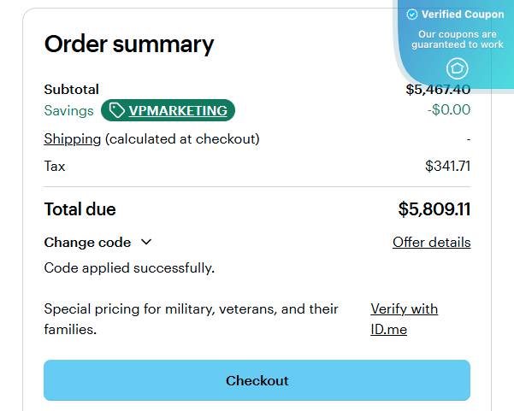The image size is (514, 411).
Task: Click the $5,809.11 total due amount
Action: click(x=434, y=209)
